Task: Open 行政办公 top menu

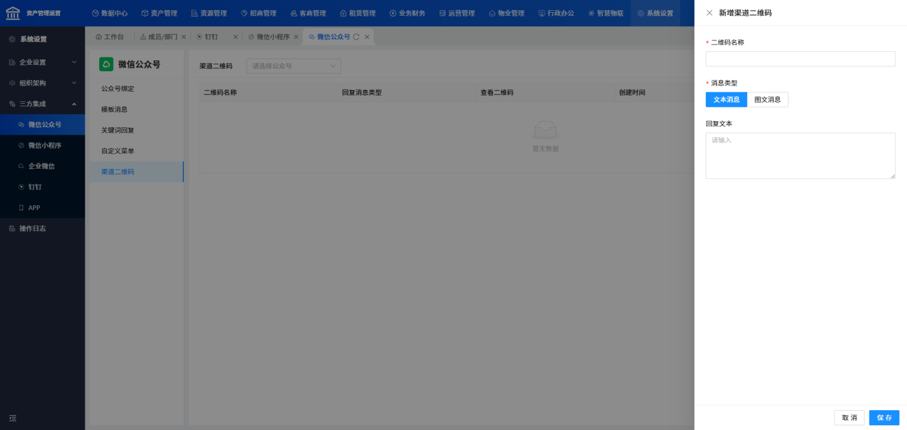Action: pyautogui.click(x=556, y=13)
